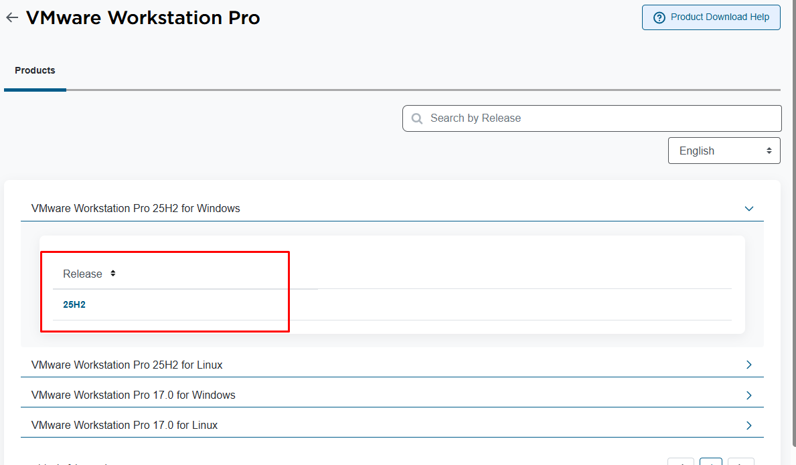Expand the 17.0 for Windows chevron

(749, 395)
